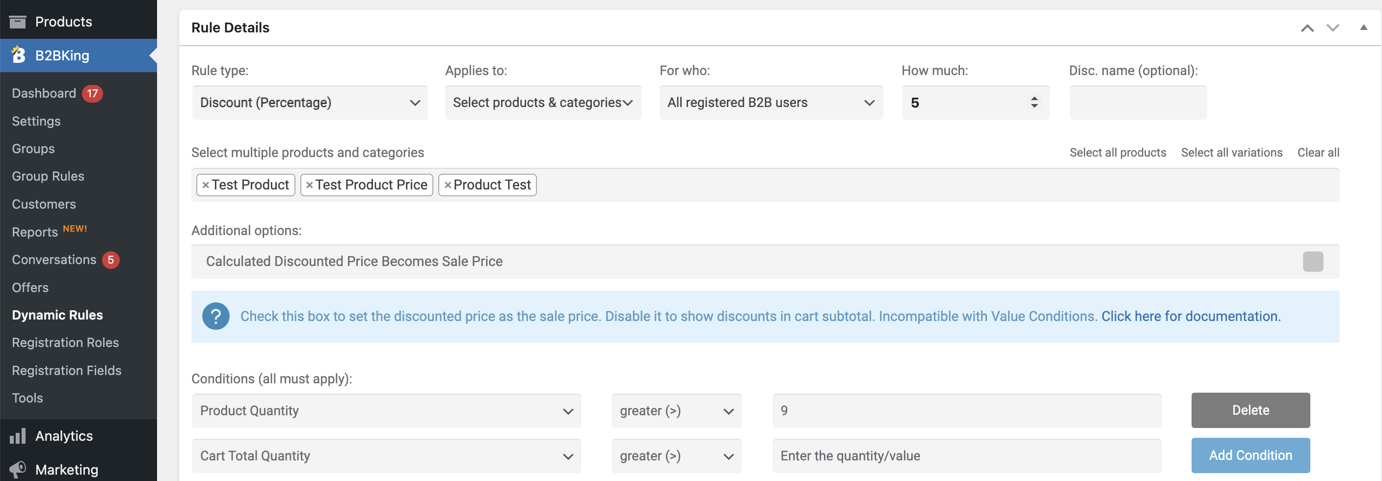Image resolution: width=1382 pixels, height=481 pixels.
Task: Delete the Product Quantity condition
Action: [x=1250, y=410]
